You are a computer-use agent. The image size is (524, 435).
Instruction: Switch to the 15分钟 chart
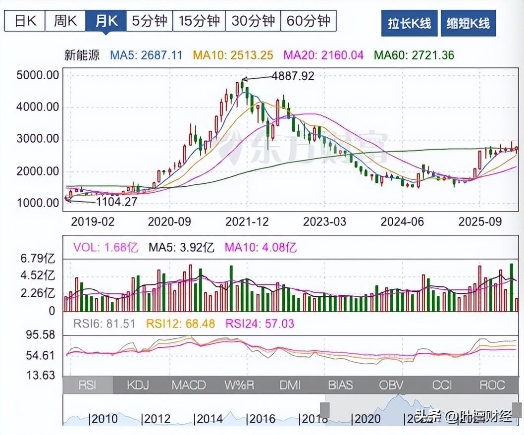[199, 21]
